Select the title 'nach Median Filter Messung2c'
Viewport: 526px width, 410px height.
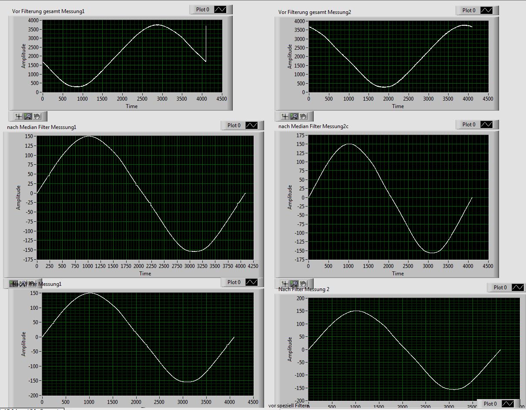[314, 126]
